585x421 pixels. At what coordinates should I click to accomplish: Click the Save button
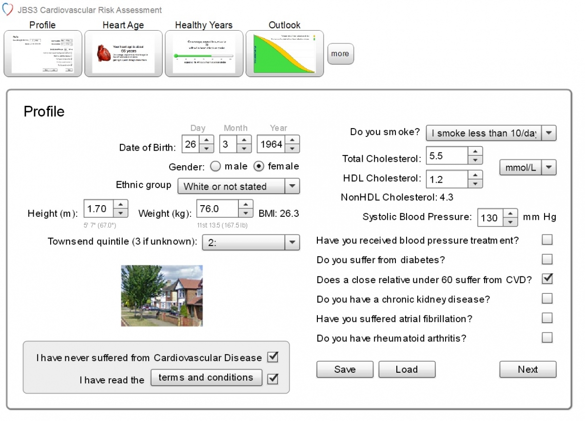345,369
